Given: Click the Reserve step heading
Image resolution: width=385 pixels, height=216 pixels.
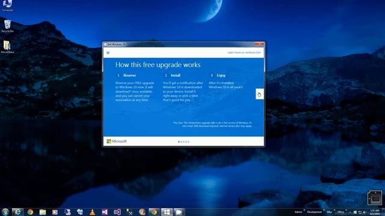Looking at the screenshot, I should click(x=130, y=76).
